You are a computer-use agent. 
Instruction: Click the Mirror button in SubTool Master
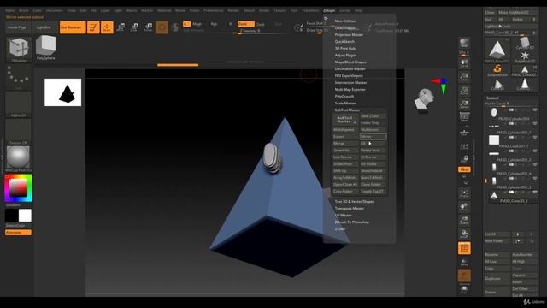[373, 137]
